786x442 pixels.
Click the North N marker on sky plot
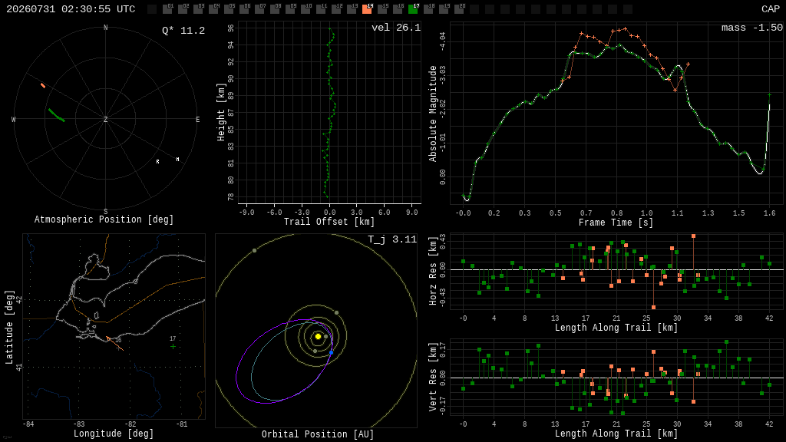point(105,28)
